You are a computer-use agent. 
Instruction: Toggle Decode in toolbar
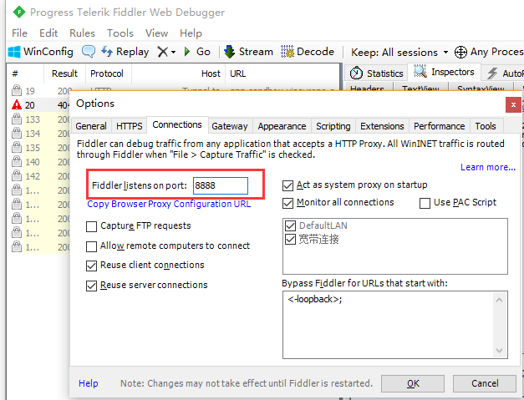click(307, 52)
